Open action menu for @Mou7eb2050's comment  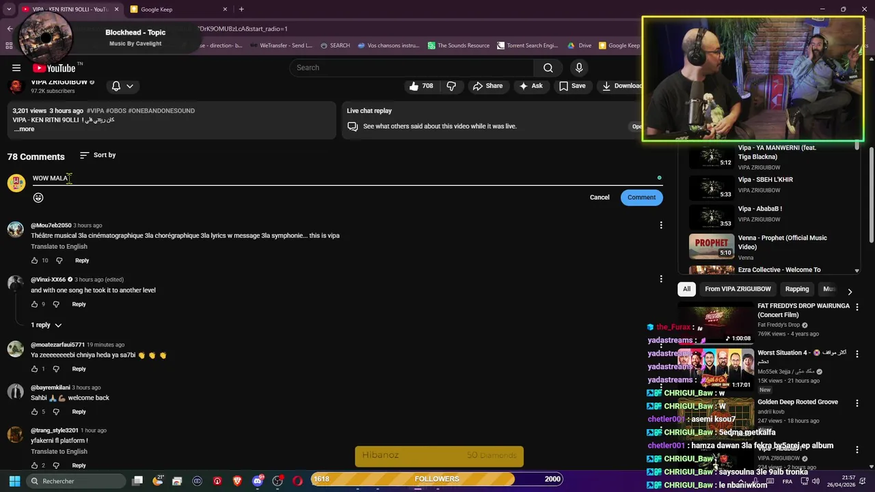(661, 225)
